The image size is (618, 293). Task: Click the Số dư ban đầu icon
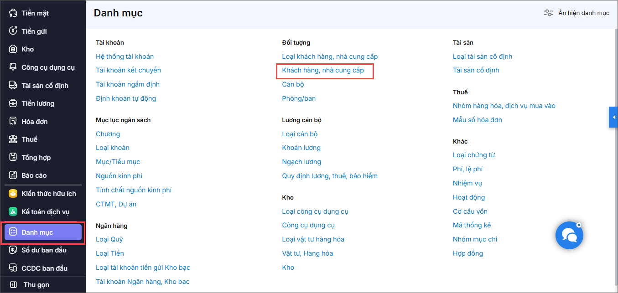[13, 250]
